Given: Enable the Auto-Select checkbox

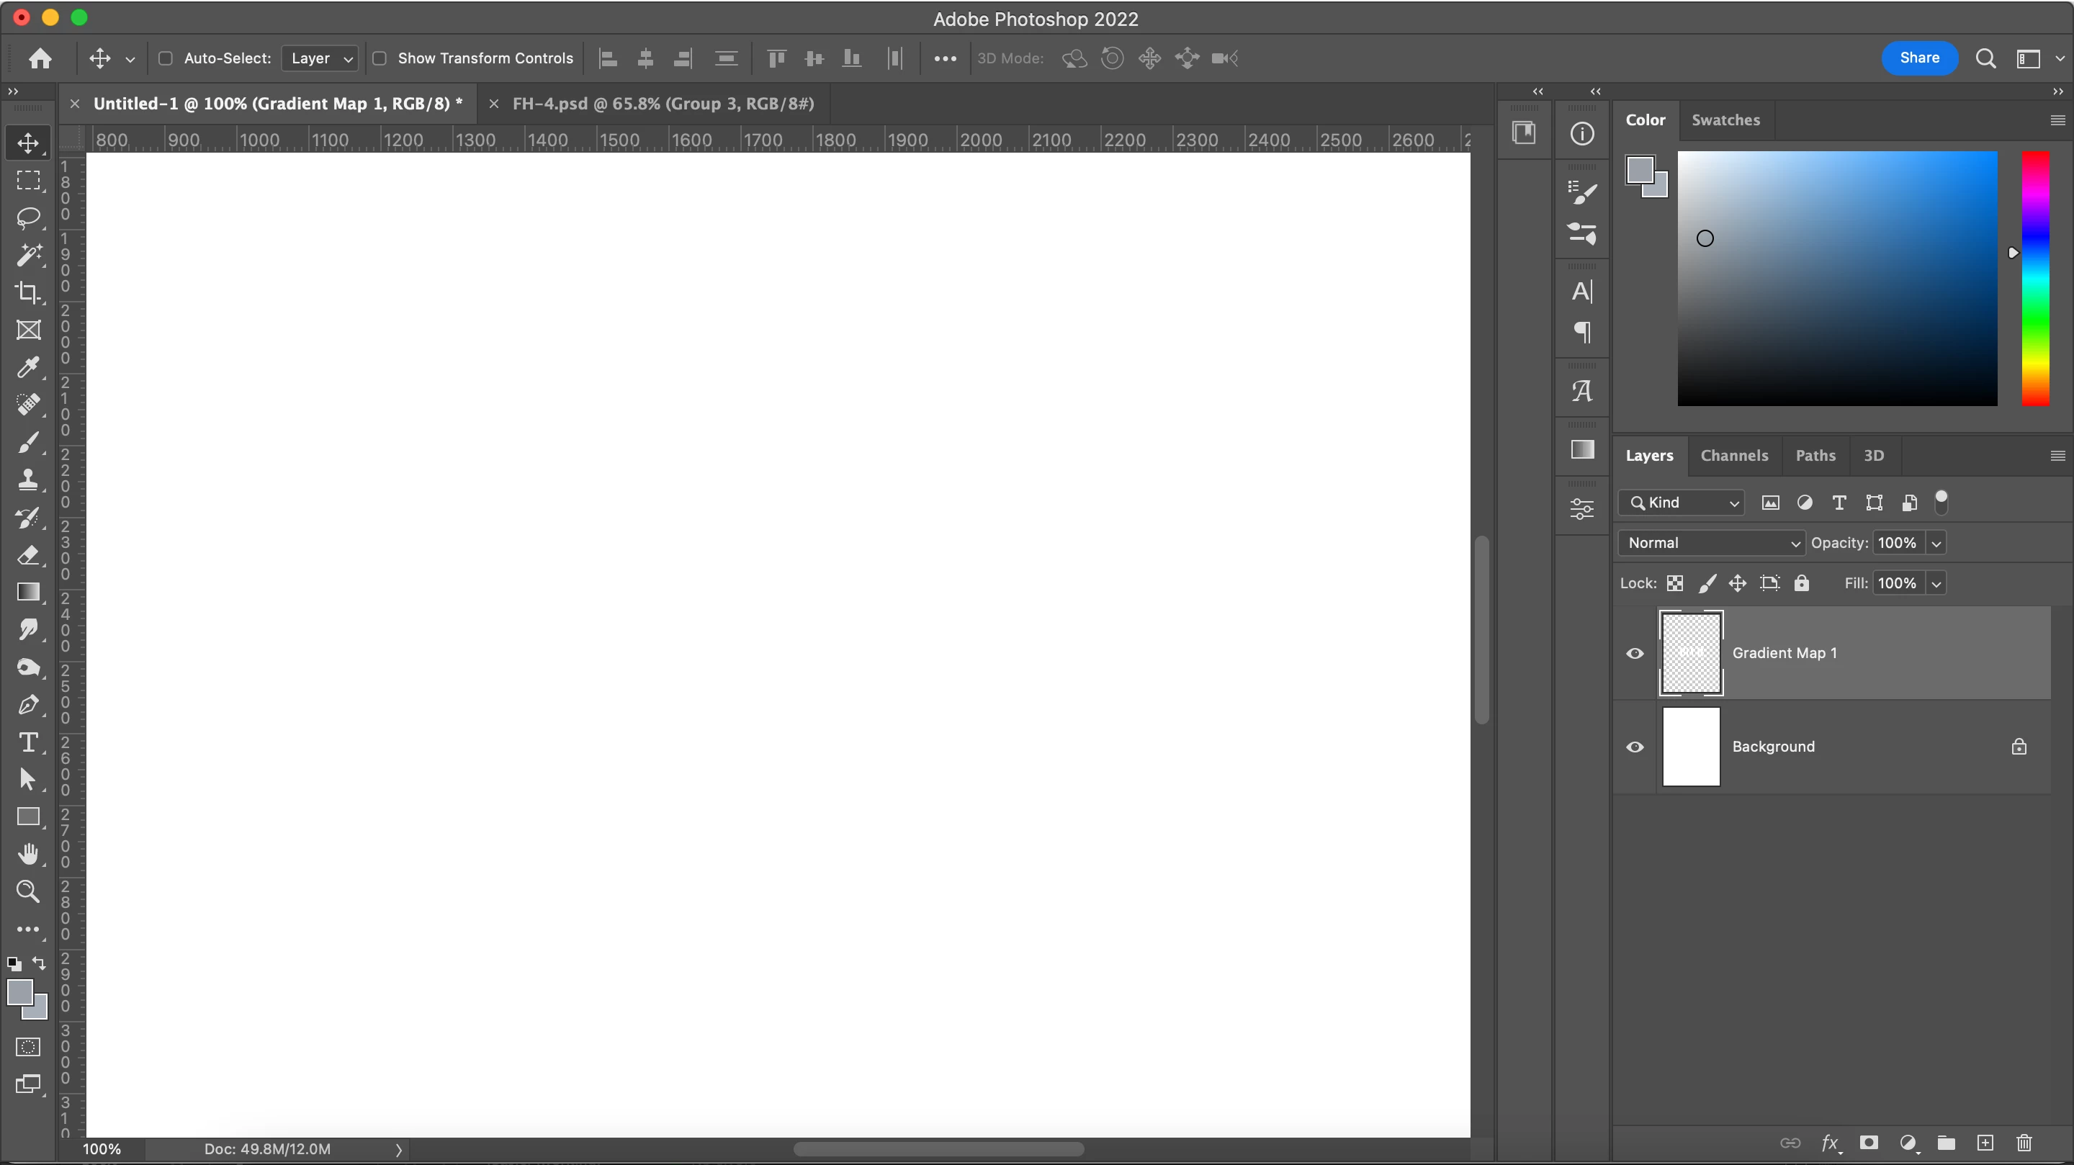Looking at the screenshot, I should (x=166, y=58).
